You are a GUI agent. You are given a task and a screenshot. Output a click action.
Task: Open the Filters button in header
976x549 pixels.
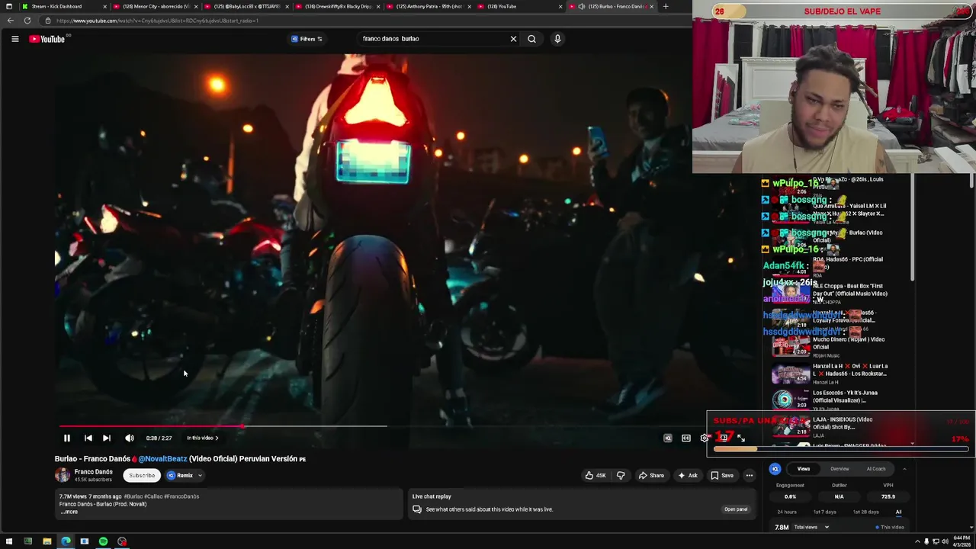point(307,39)
